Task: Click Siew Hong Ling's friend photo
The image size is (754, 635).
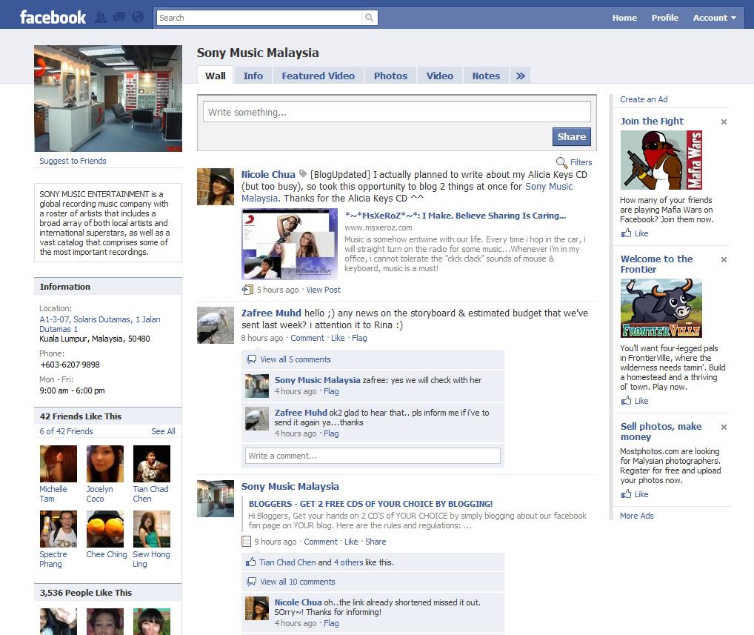Action: [x=152, y=529]
